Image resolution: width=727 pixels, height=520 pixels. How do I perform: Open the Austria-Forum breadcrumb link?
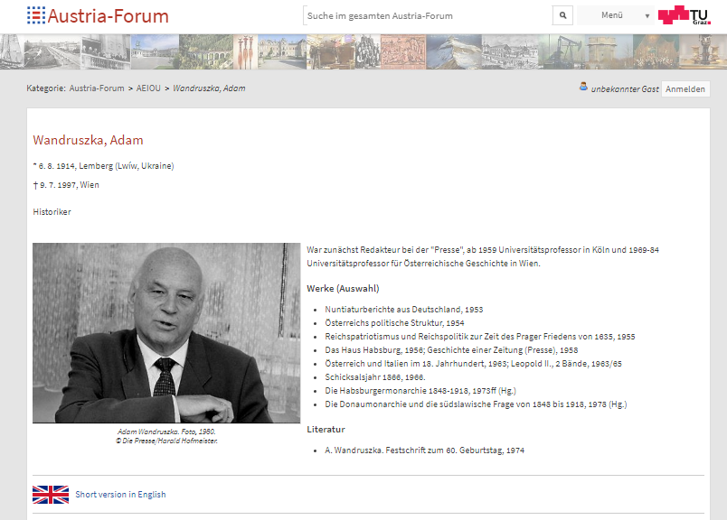(x=97, y=88)
